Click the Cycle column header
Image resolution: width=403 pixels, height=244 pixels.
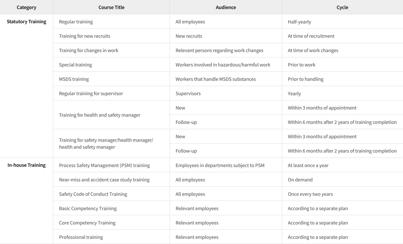tap(342, 7)
